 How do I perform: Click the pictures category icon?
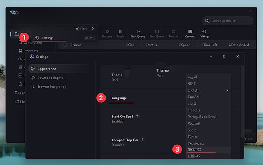pyautogui.click(x=20, y=75)
